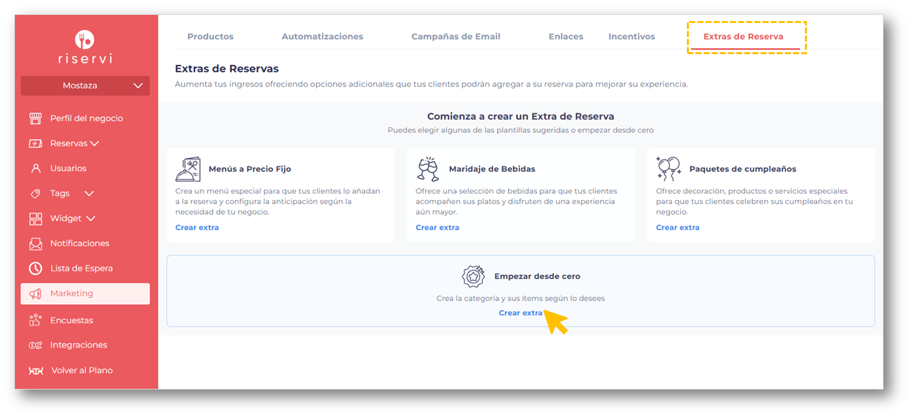
Task: Expand the Widget submenu chevron
Action: [x=90, y=219]
